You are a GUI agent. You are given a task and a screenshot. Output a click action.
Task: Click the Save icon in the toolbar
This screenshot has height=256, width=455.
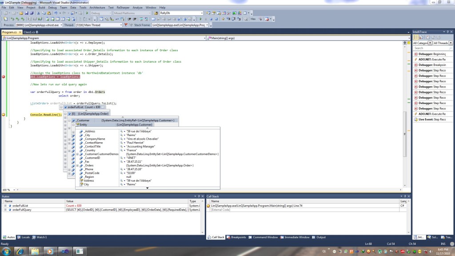27,13
